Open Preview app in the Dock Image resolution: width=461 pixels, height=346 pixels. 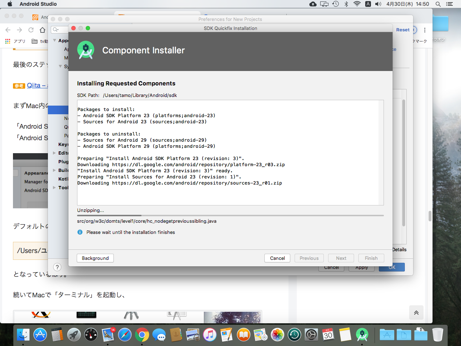pyautogui.click(x=193, y=335)
